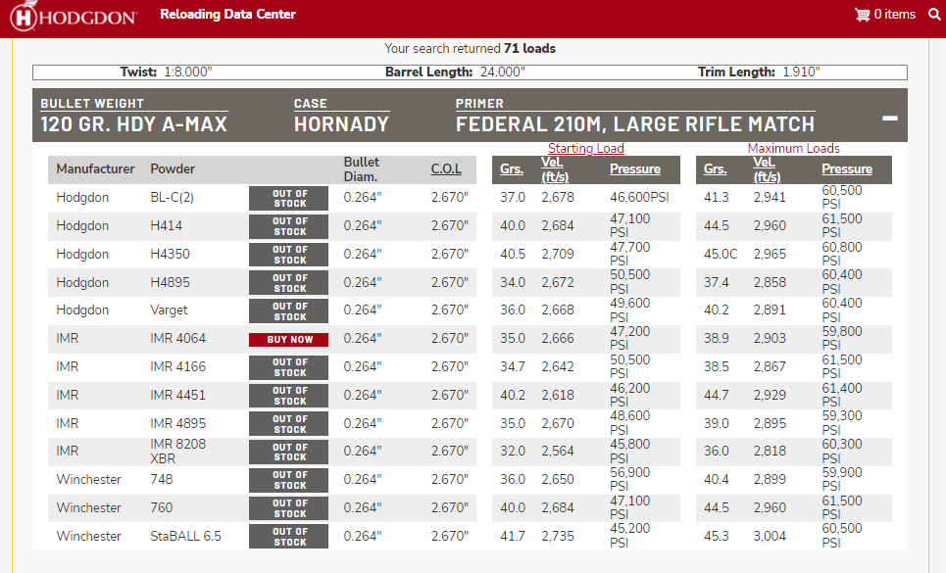The height and width of the screenshot is (573, 946).
Task: Click Buy Now for IMR 4064
Action: pyautogui.click(x=289, y=339)
